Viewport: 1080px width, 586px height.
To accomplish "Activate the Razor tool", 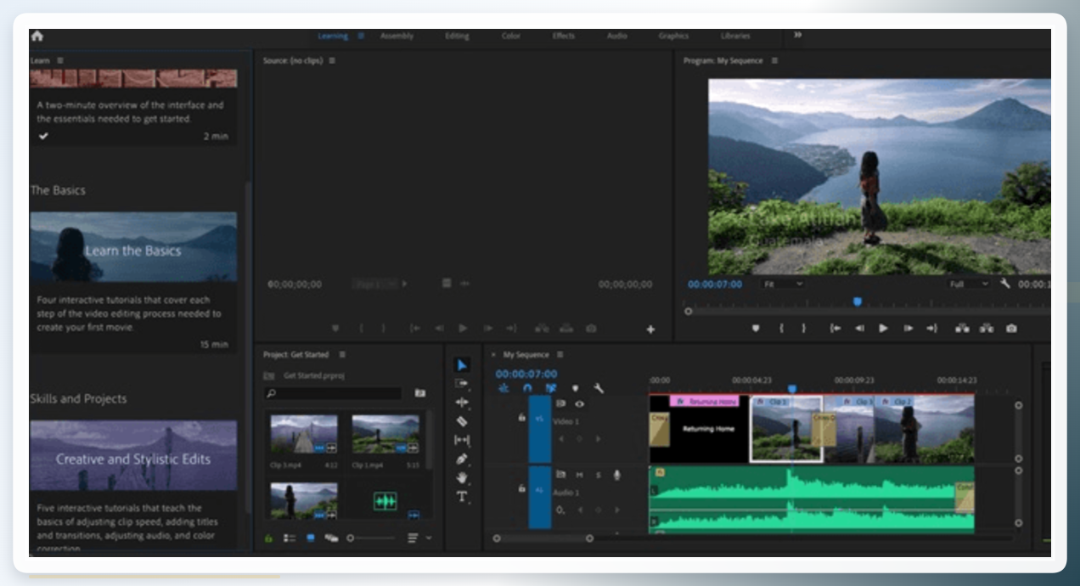I will click(x=462, y=421).
